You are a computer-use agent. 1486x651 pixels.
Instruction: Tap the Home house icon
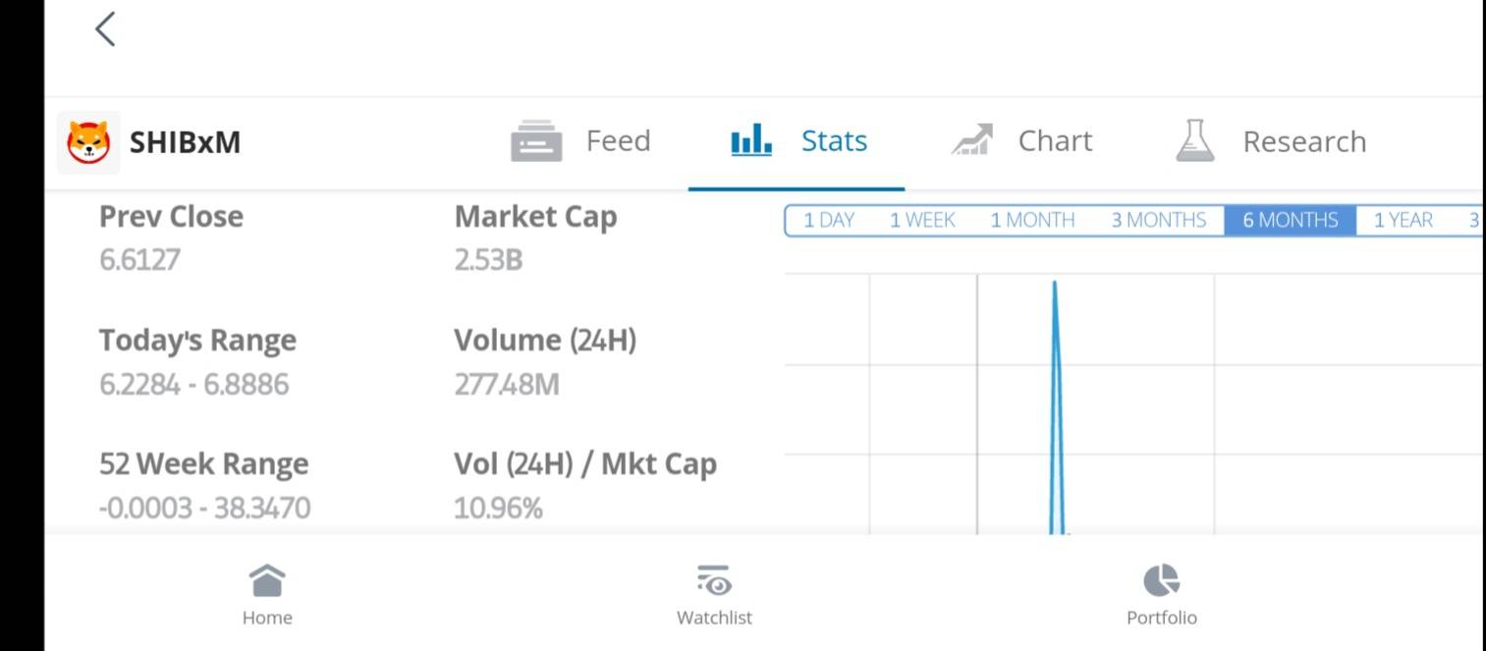pos(267,580)
